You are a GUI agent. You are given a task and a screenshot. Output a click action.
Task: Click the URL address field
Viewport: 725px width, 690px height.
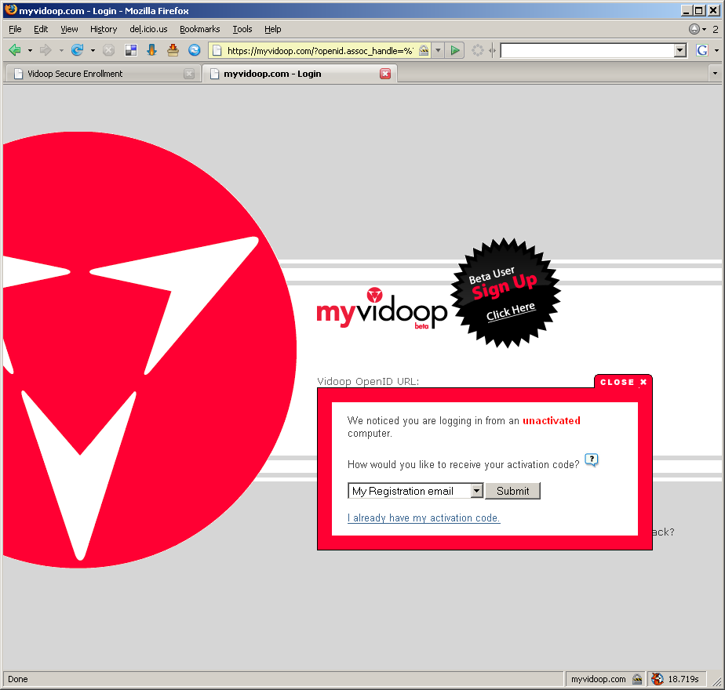tap(319, 50)
